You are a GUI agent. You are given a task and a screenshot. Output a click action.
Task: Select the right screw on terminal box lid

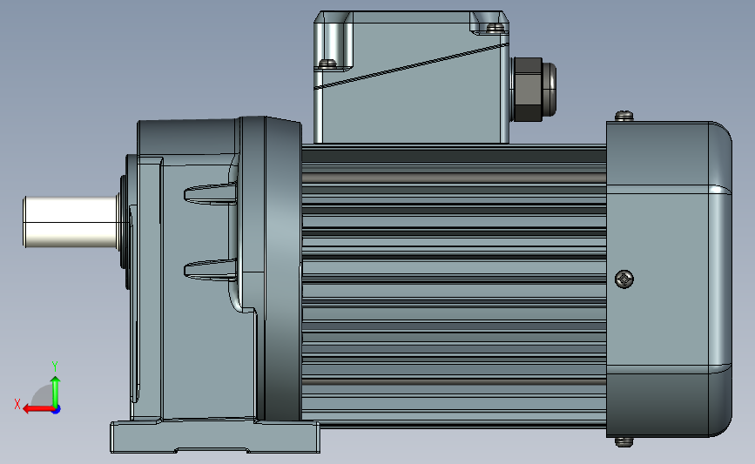pyautogui.click(x=495, y=28)
